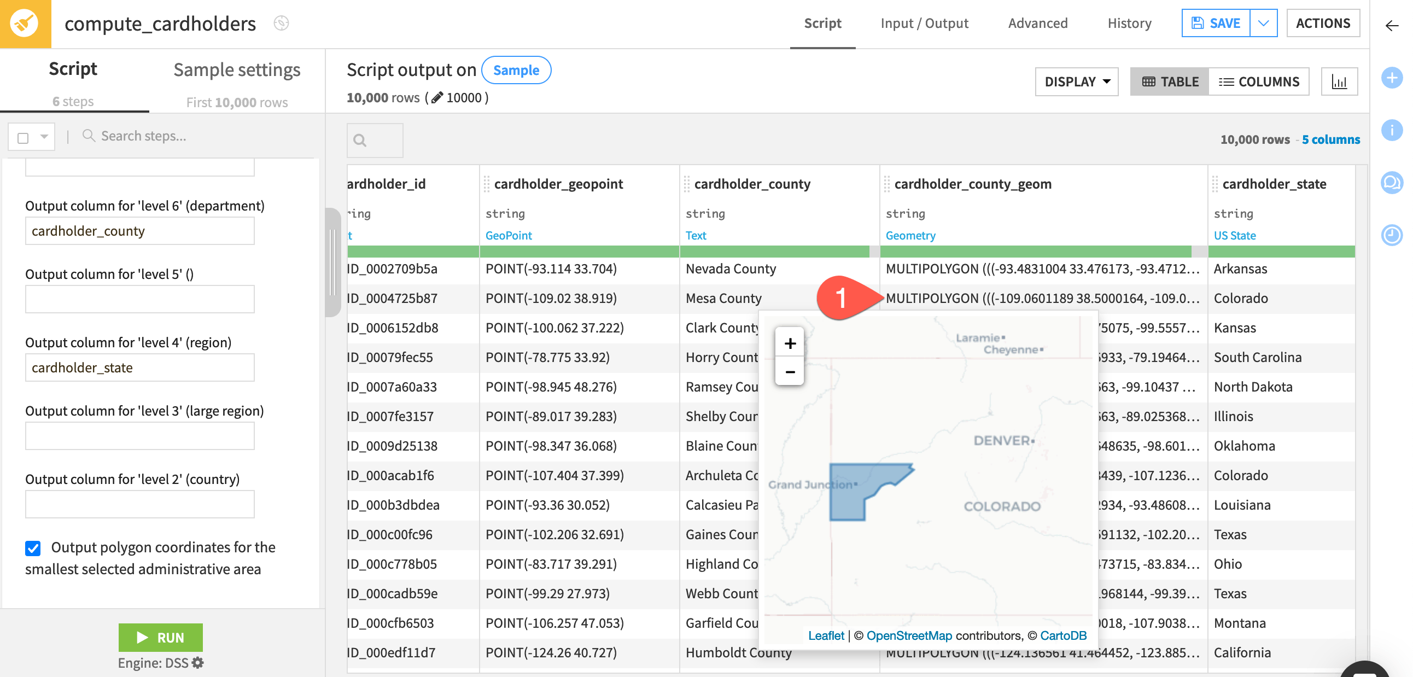Select the Sample settings tab
Screen dimensions: 1413x677
(237, 69)
